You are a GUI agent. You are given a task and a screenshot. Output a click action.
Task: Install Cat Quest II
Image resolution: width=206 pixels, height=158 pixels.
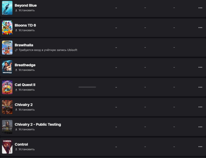click(x=25, y=90)
